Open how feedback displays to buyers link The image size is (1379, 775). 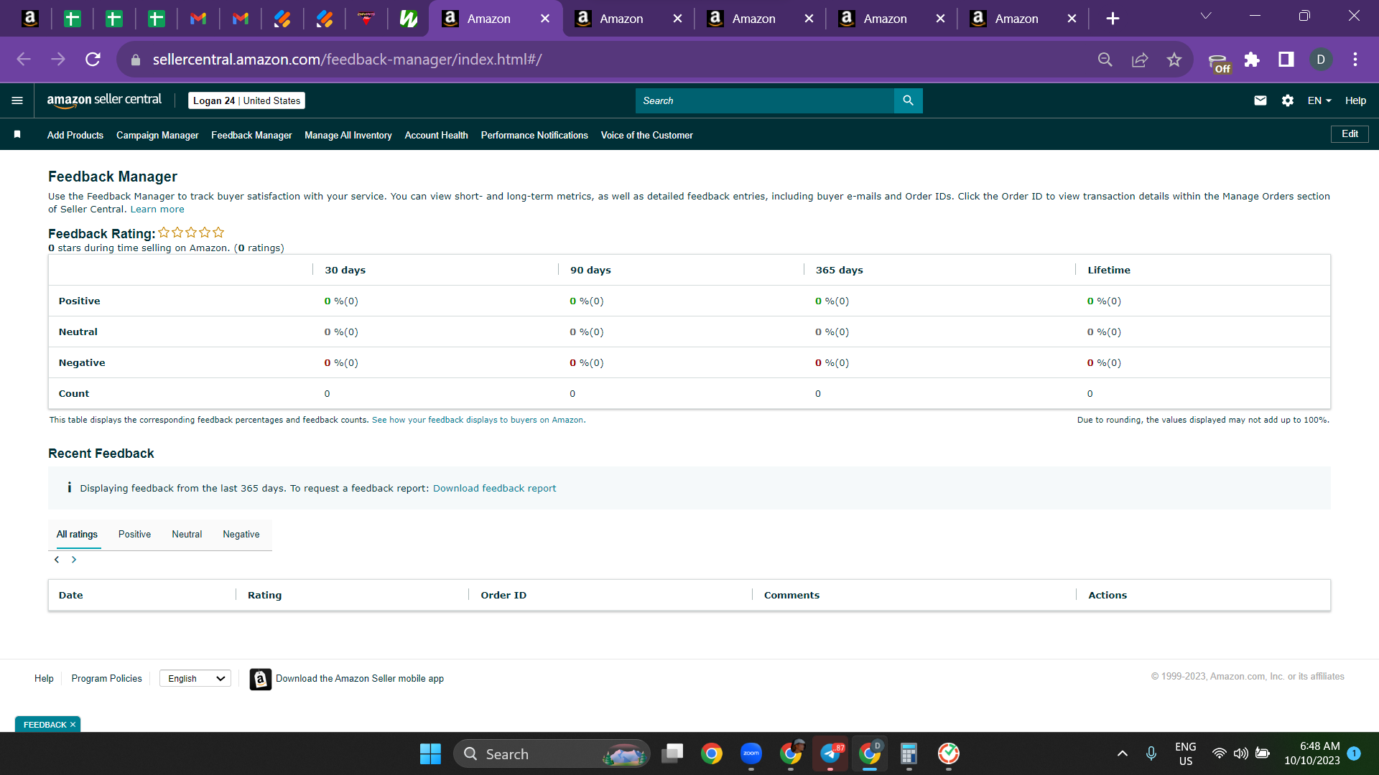pyautogui.click(x=478, y=421)
